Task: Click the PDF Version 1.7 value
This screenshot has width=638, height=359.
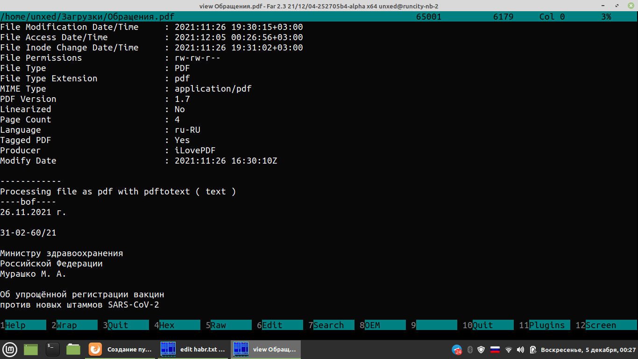Action: click(x=182, y=99)
